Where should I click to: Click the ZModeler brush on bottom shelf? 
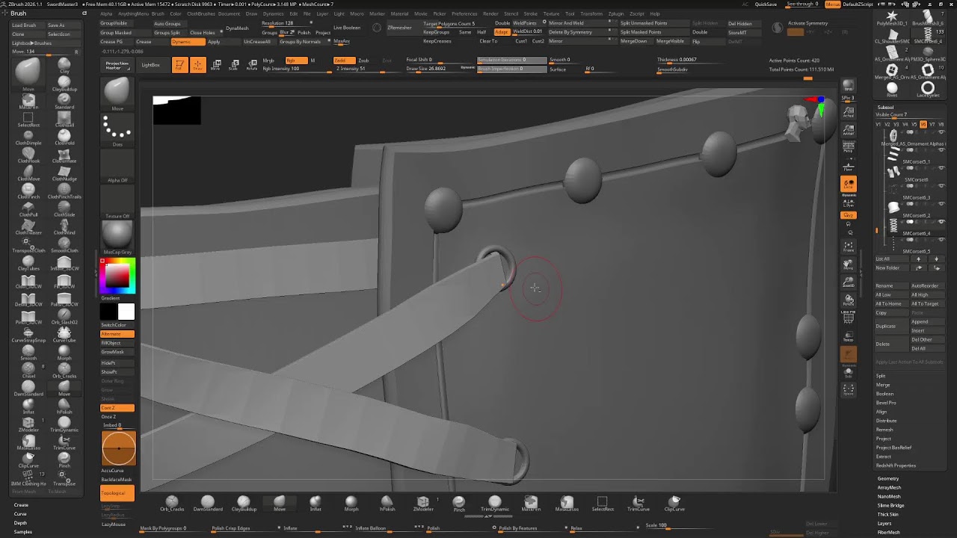pos(423,503)
